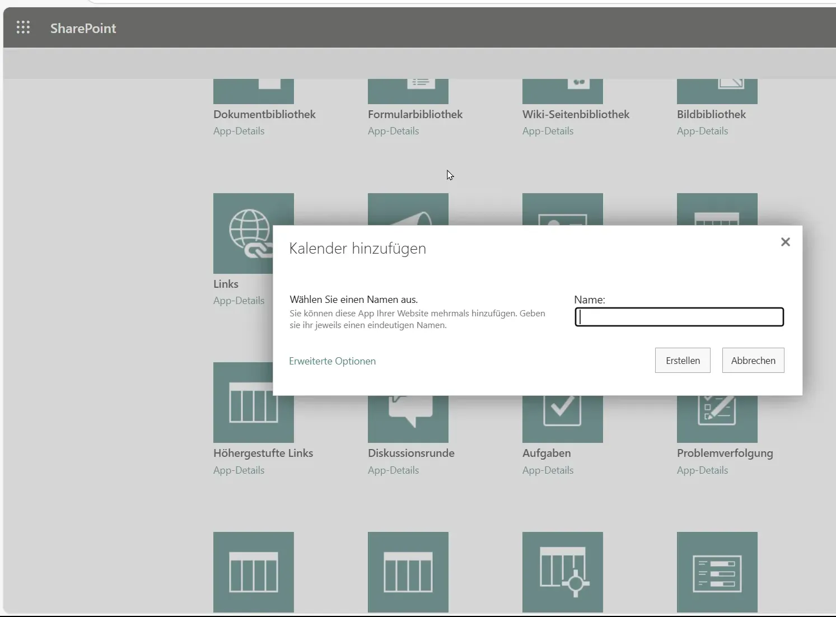Click the SharePoint title link
The width and height of the screenshot is (836, 617).
pyautogui.click(x=83, y=28)
